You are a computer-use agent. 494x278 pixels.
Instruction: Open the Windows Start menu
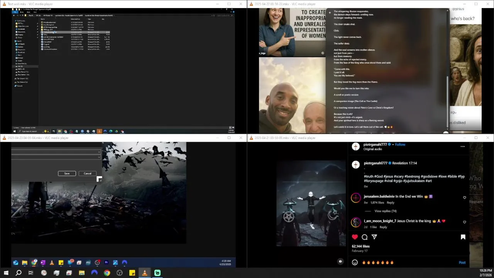(6, 273)
